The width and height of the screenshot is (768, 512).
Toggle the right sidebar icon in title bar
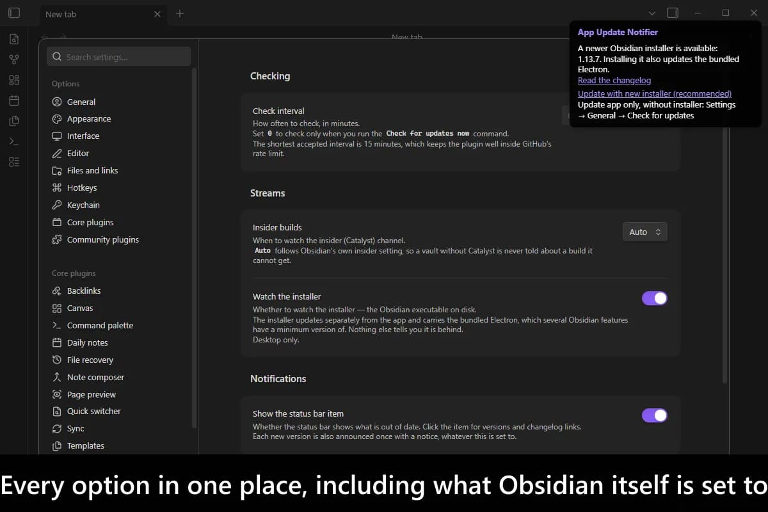click(673, 13)
